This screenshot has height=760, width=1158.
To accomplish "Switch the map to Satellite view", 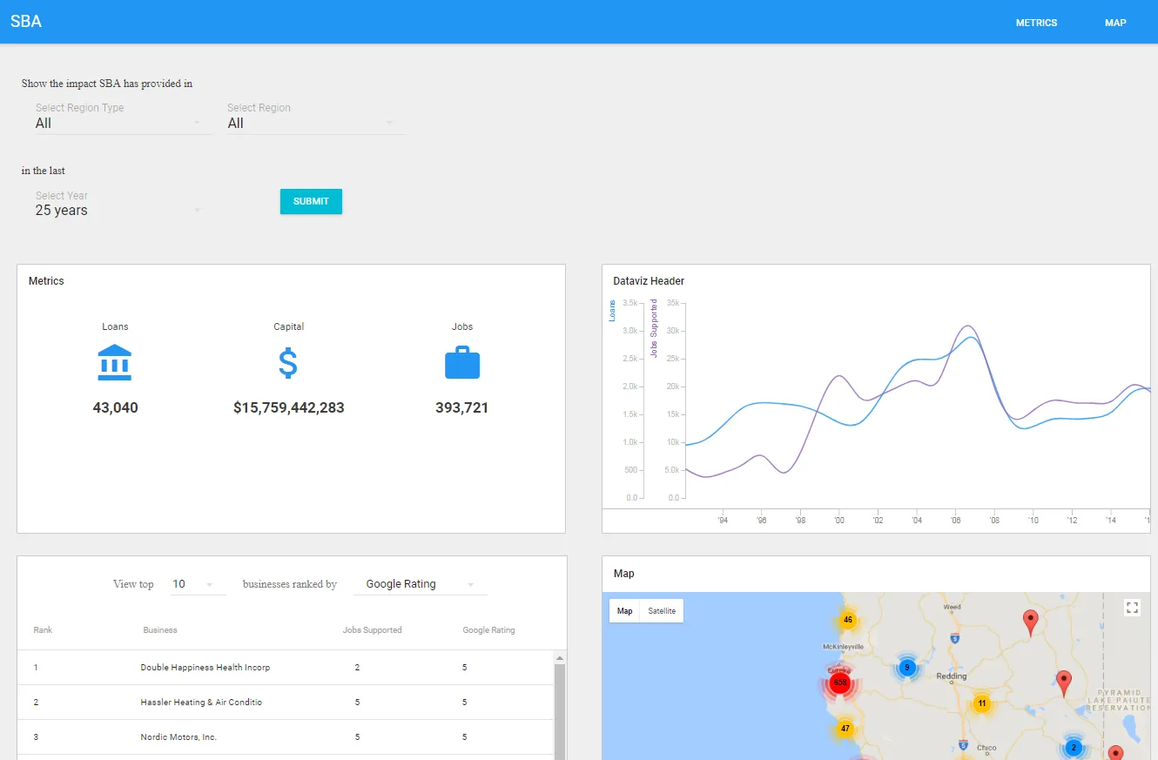I will coord(661,611).
